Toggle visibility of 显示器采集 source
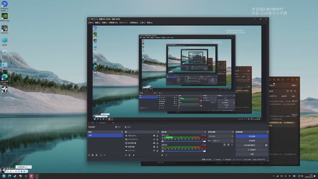318x179 pixels. pyautogui.click(x=154, y=143)
